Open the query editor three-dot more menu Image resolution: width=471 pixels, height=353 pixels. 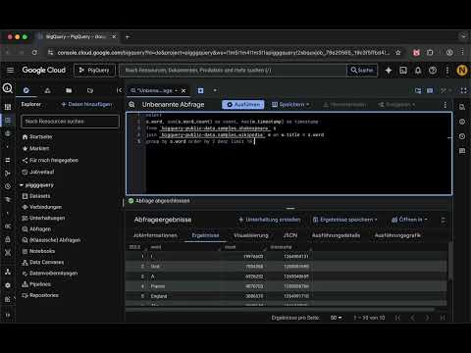(445, 105)
